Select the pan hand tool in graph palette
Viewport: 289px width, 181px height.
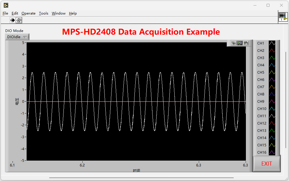(x=246, y=43)
